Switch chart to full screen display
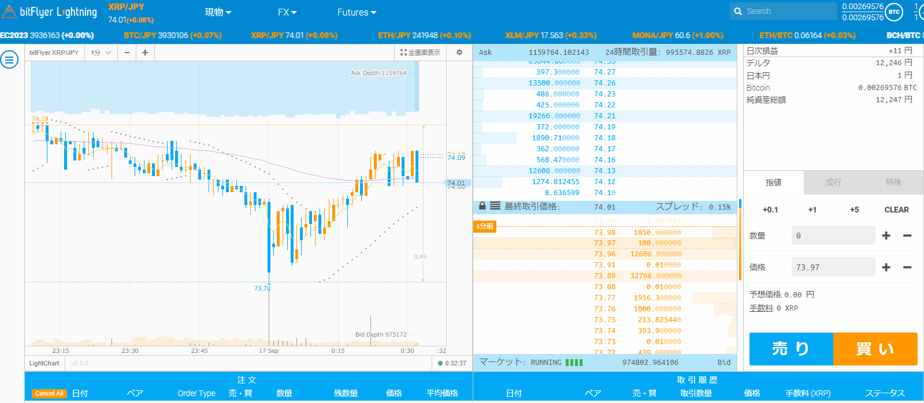Screen dimensions: 924x403 pos(420,53)
